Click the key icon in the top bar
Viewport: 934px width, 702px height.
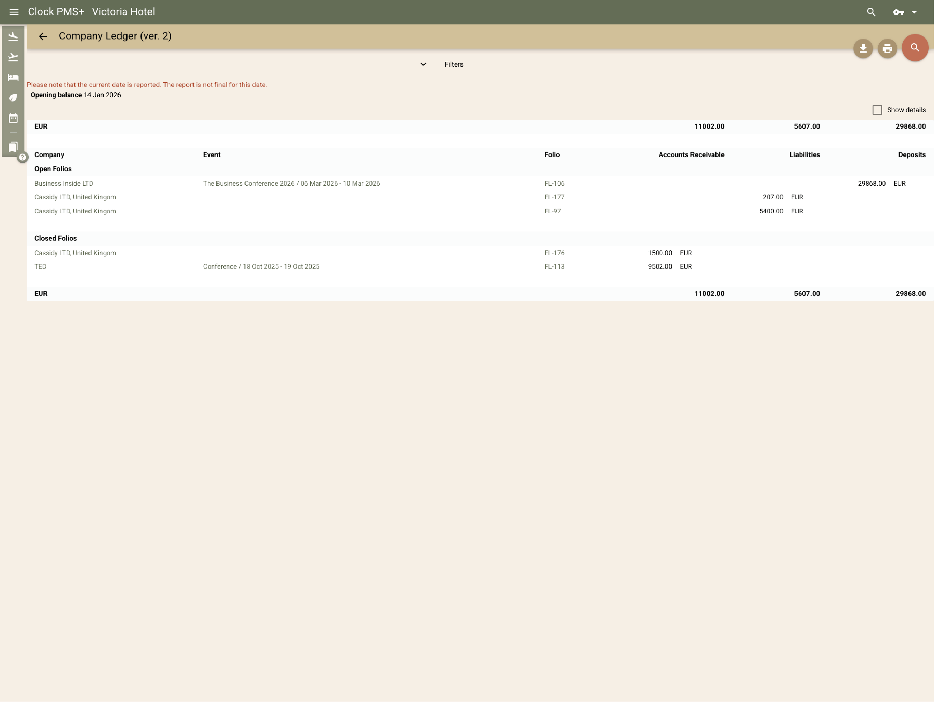pyautogui.click(x=899, y=12)
